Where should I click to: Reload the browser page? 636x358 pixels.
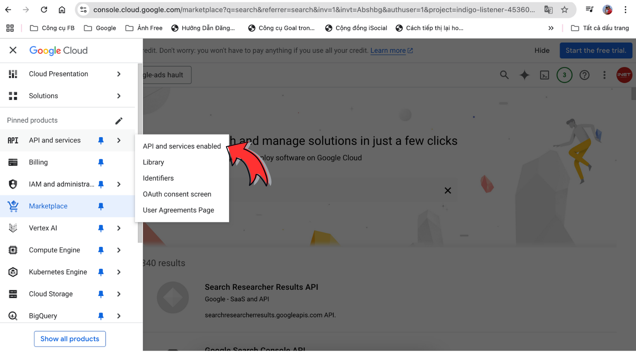[44, 10]
